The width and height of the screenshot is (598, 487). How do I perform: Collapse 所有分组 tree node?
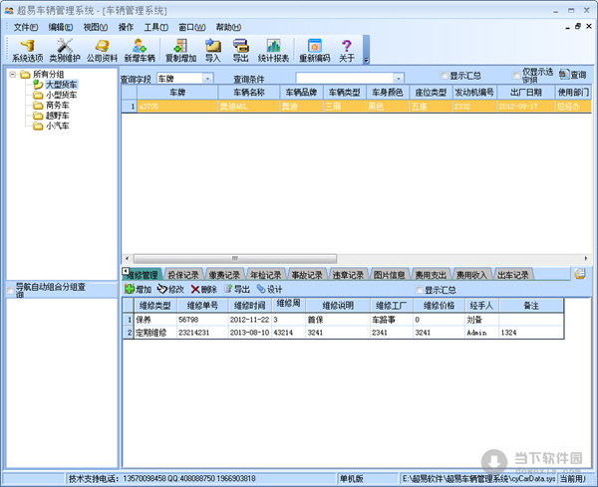(13, 75)
